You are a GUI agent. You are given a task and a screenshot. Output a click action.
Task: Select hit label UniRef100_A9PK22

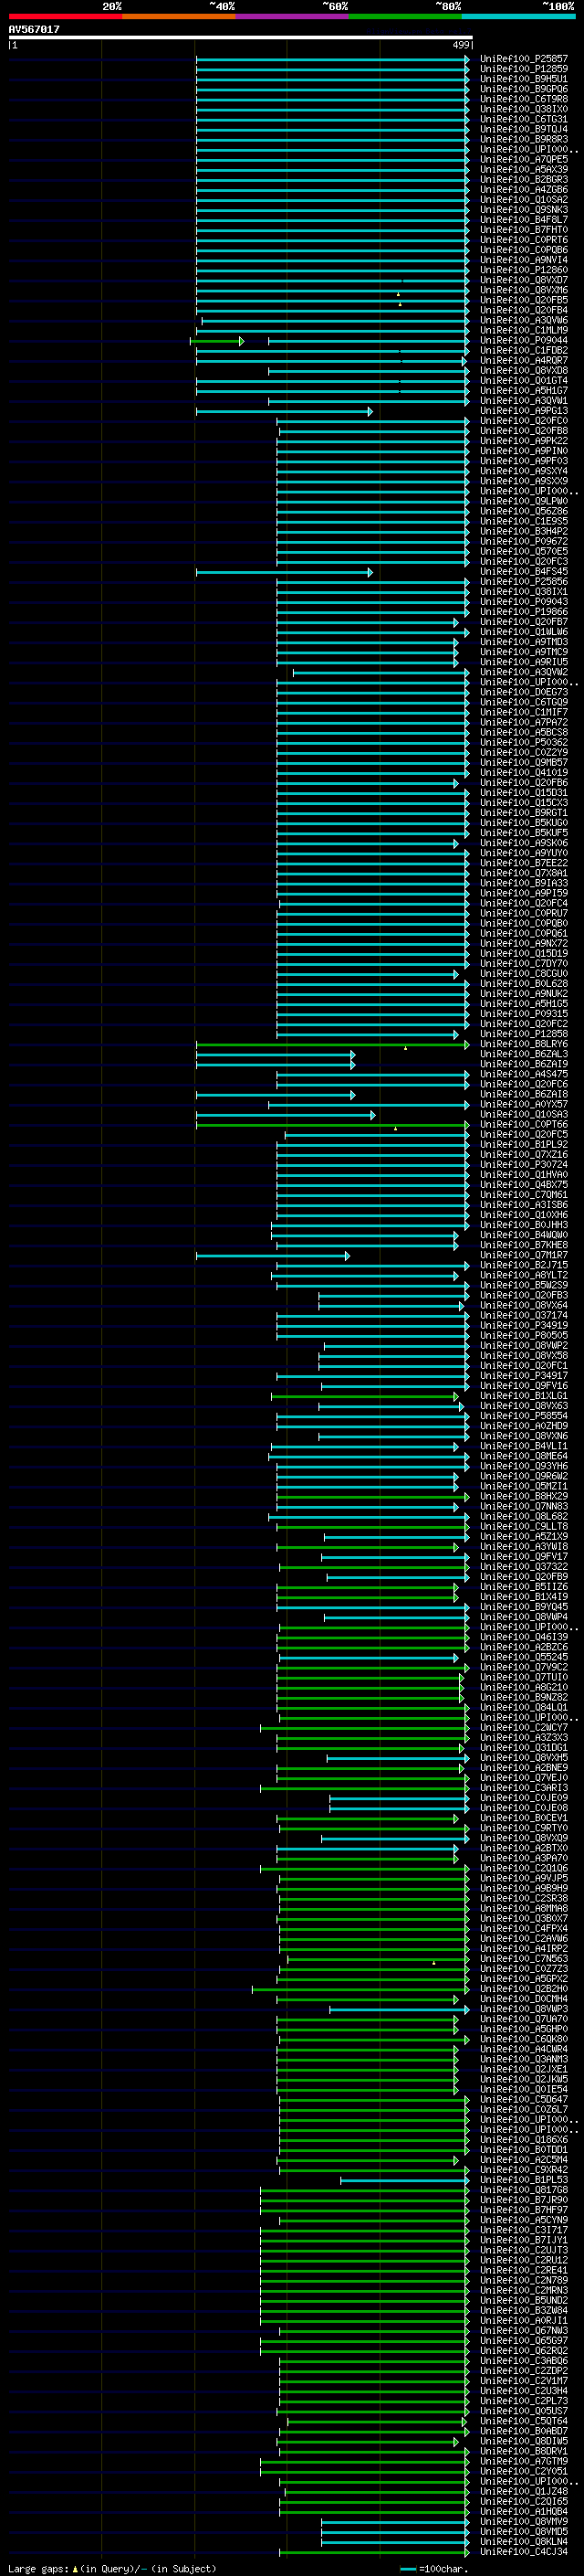[x=523, y=440]
